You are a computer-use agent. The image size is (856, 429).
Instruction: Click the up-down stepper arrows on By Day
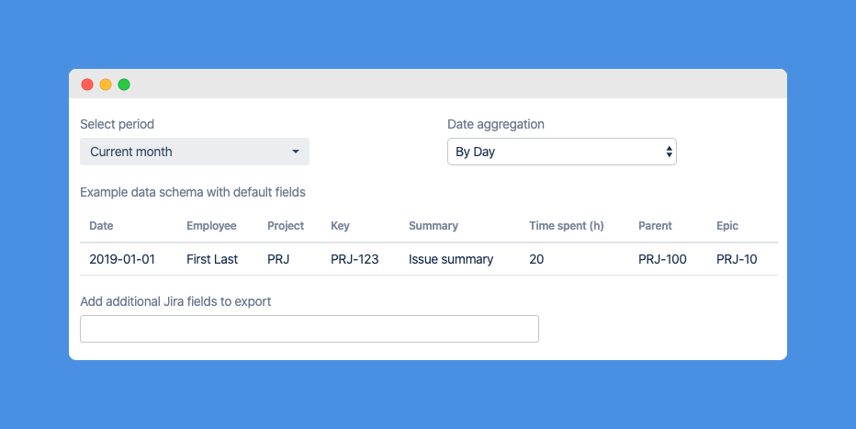click(669, 152)
